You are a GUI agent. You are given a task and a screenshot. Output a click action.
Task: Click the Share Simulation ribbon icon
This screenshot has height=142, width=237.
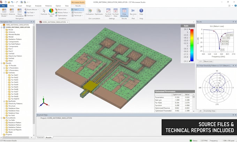20,12
